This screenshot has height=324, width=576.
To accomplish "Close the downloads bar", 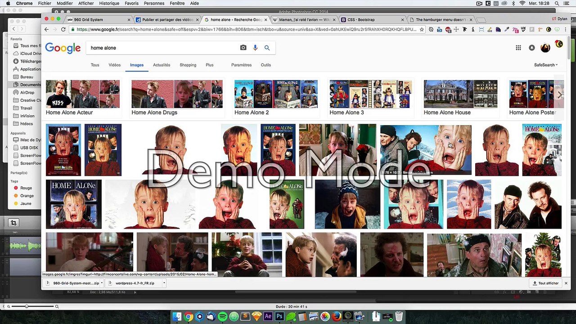I will point(566,283).
